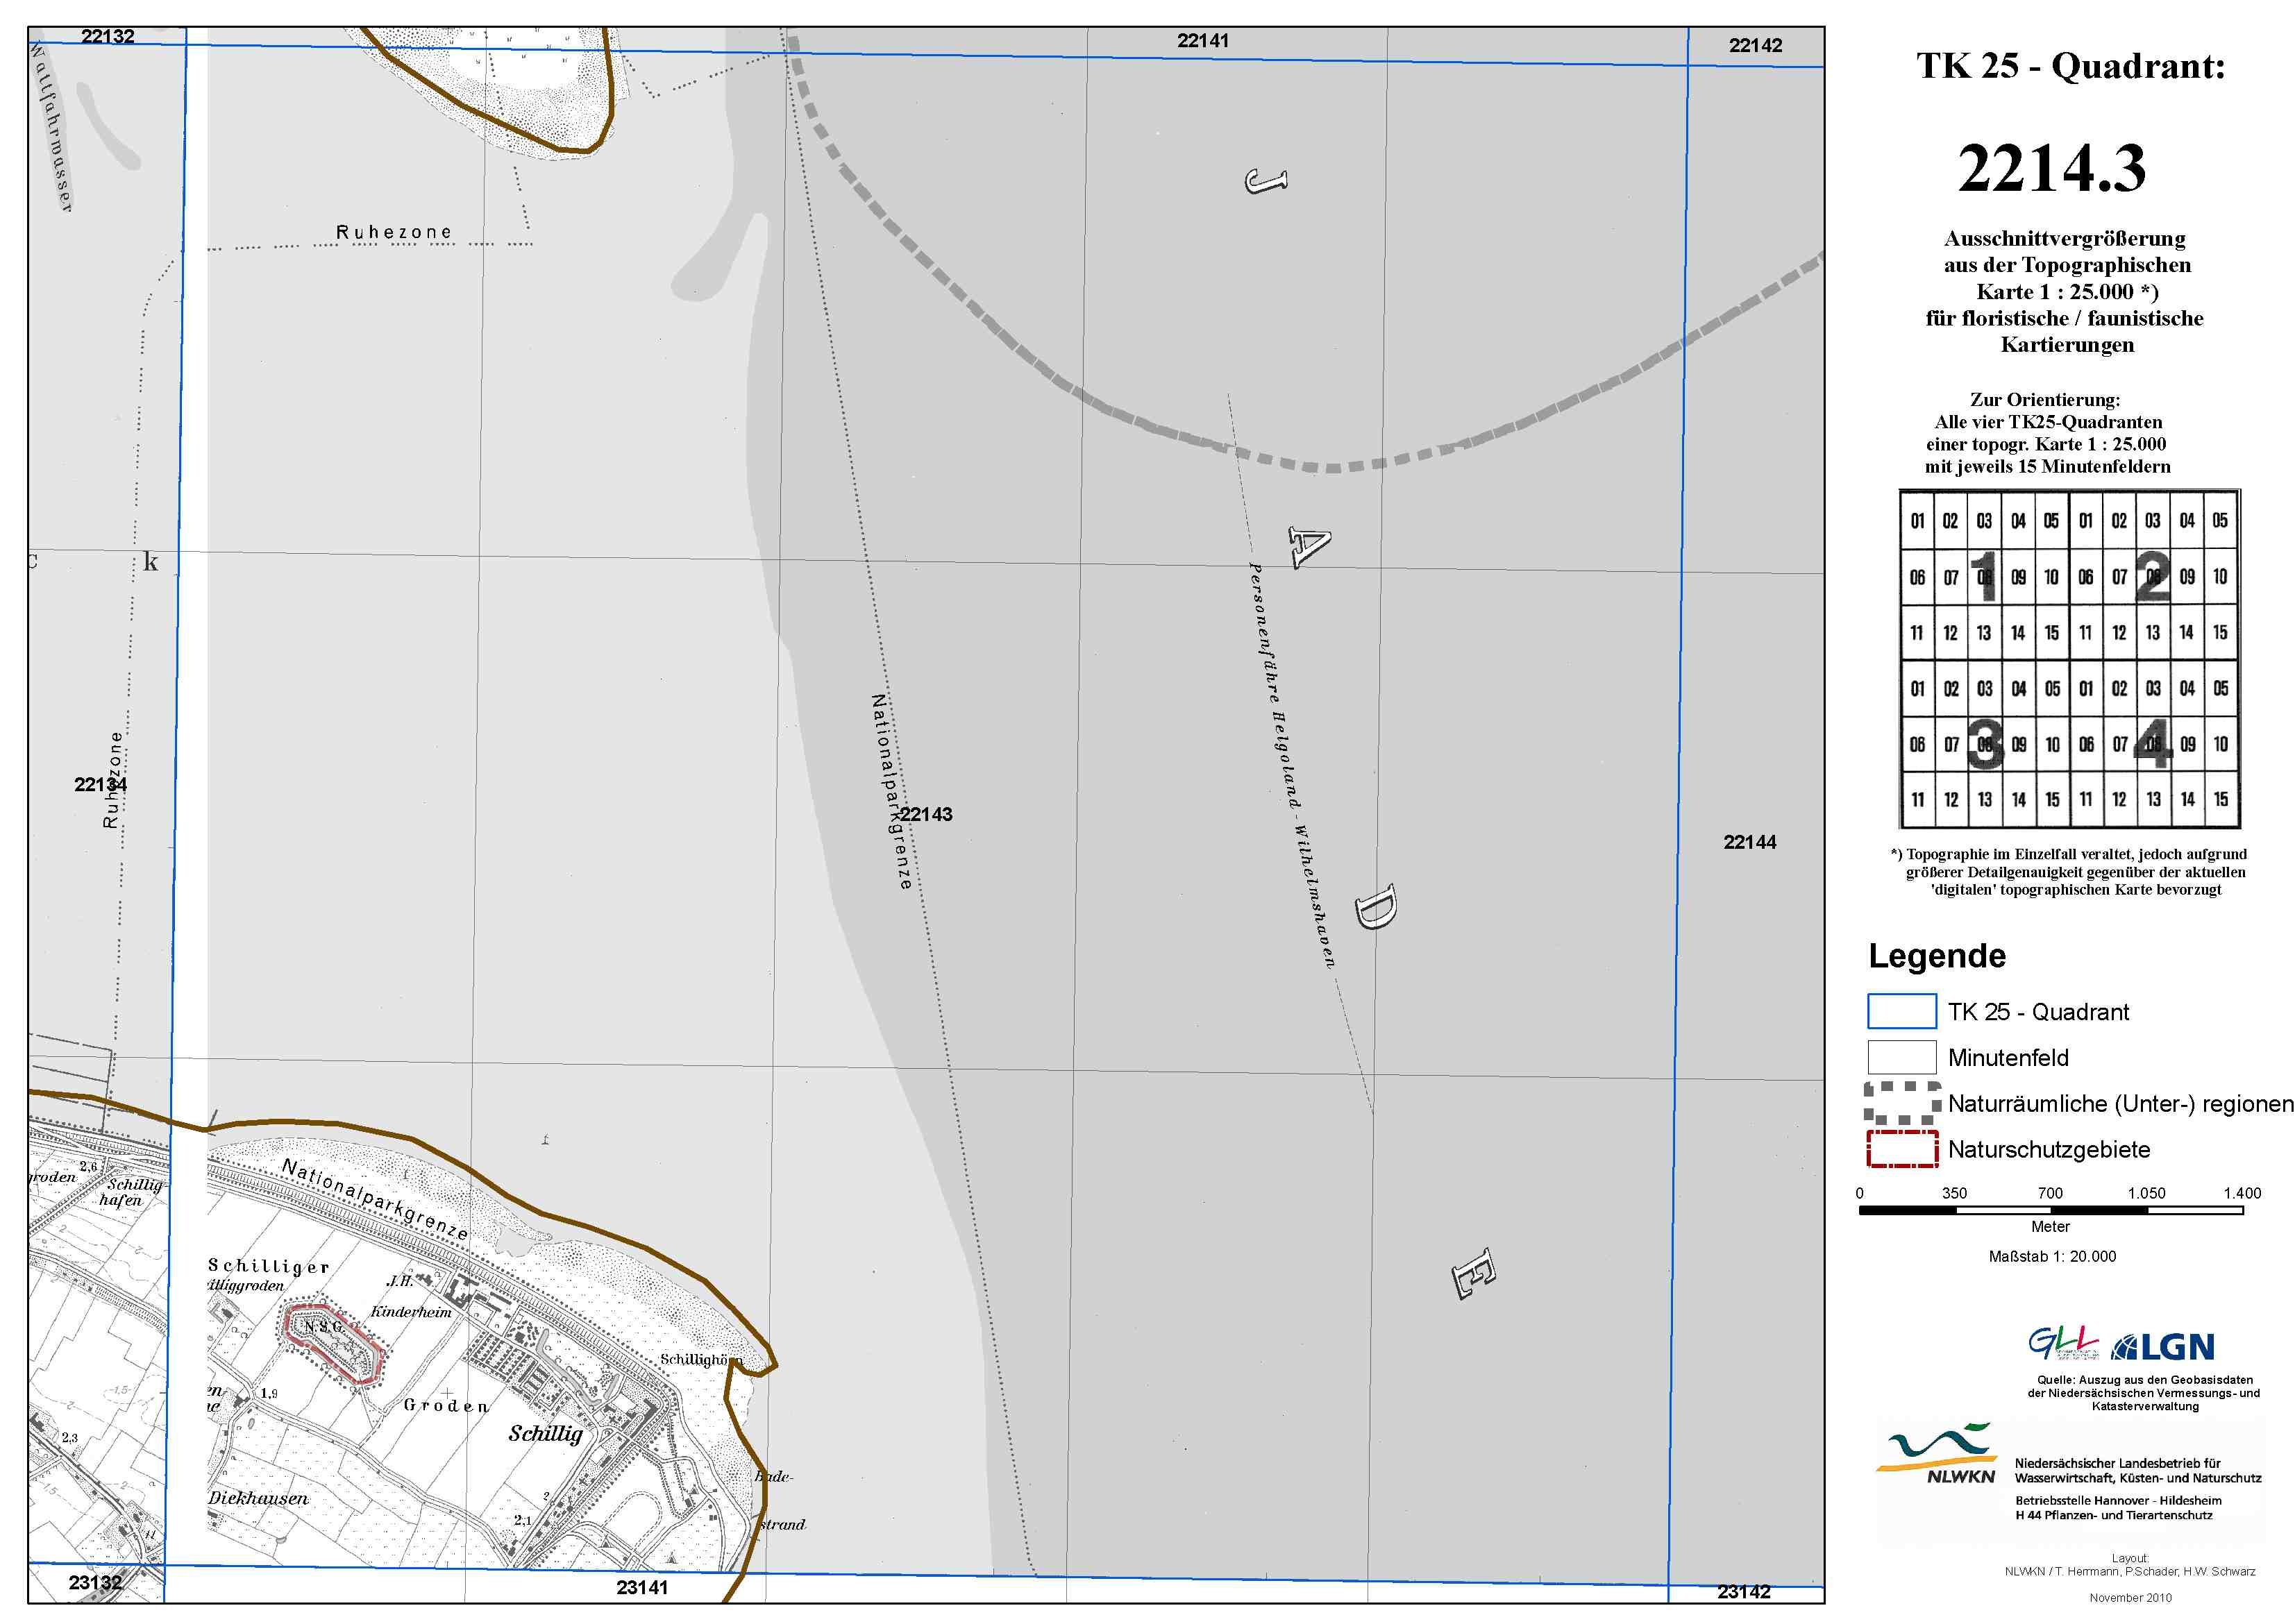
Task: Click the Ruhezone label near top
Action: point(394,232)
